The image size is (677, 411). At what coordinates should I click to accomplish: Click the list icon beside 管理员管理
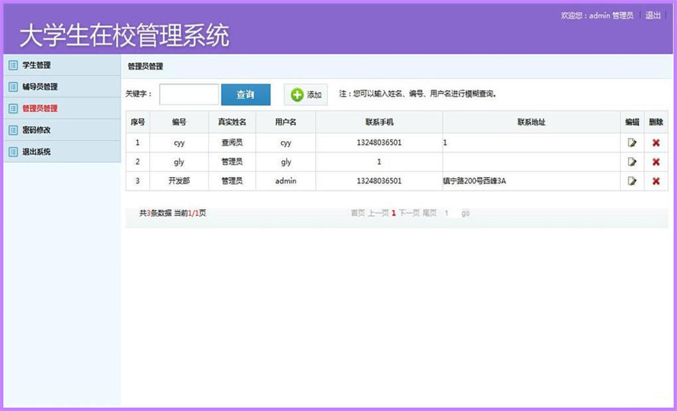tap(13, 108)
